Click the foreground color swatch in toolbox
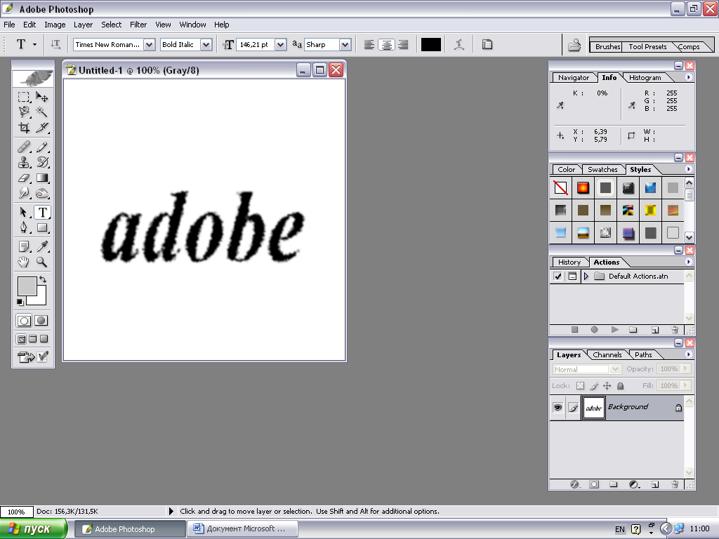The width and height of the screenshot is (719, 539). click(x=27, y=286)
